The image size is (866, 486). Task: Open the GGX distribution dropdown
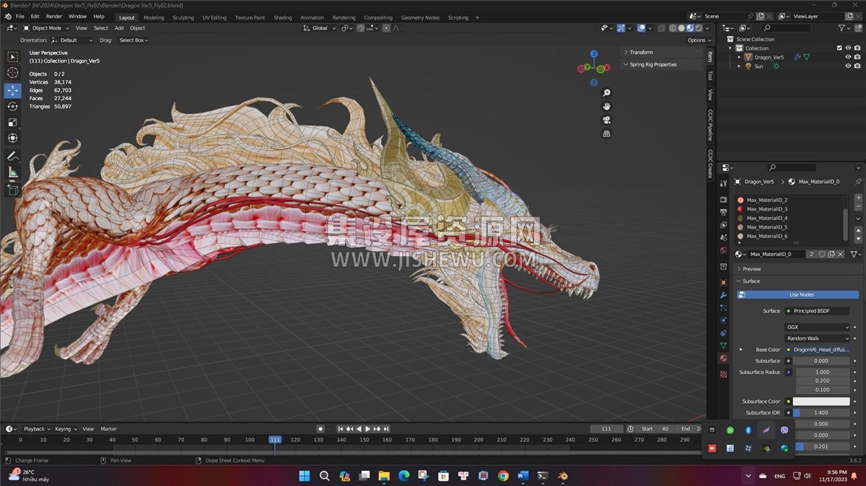click(818, 327)
